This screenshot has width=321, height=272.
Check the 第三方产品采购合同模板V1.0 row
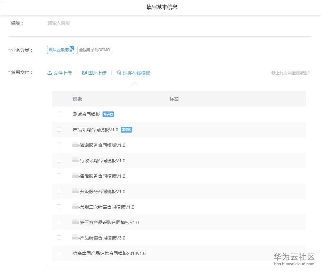point(59,222)
